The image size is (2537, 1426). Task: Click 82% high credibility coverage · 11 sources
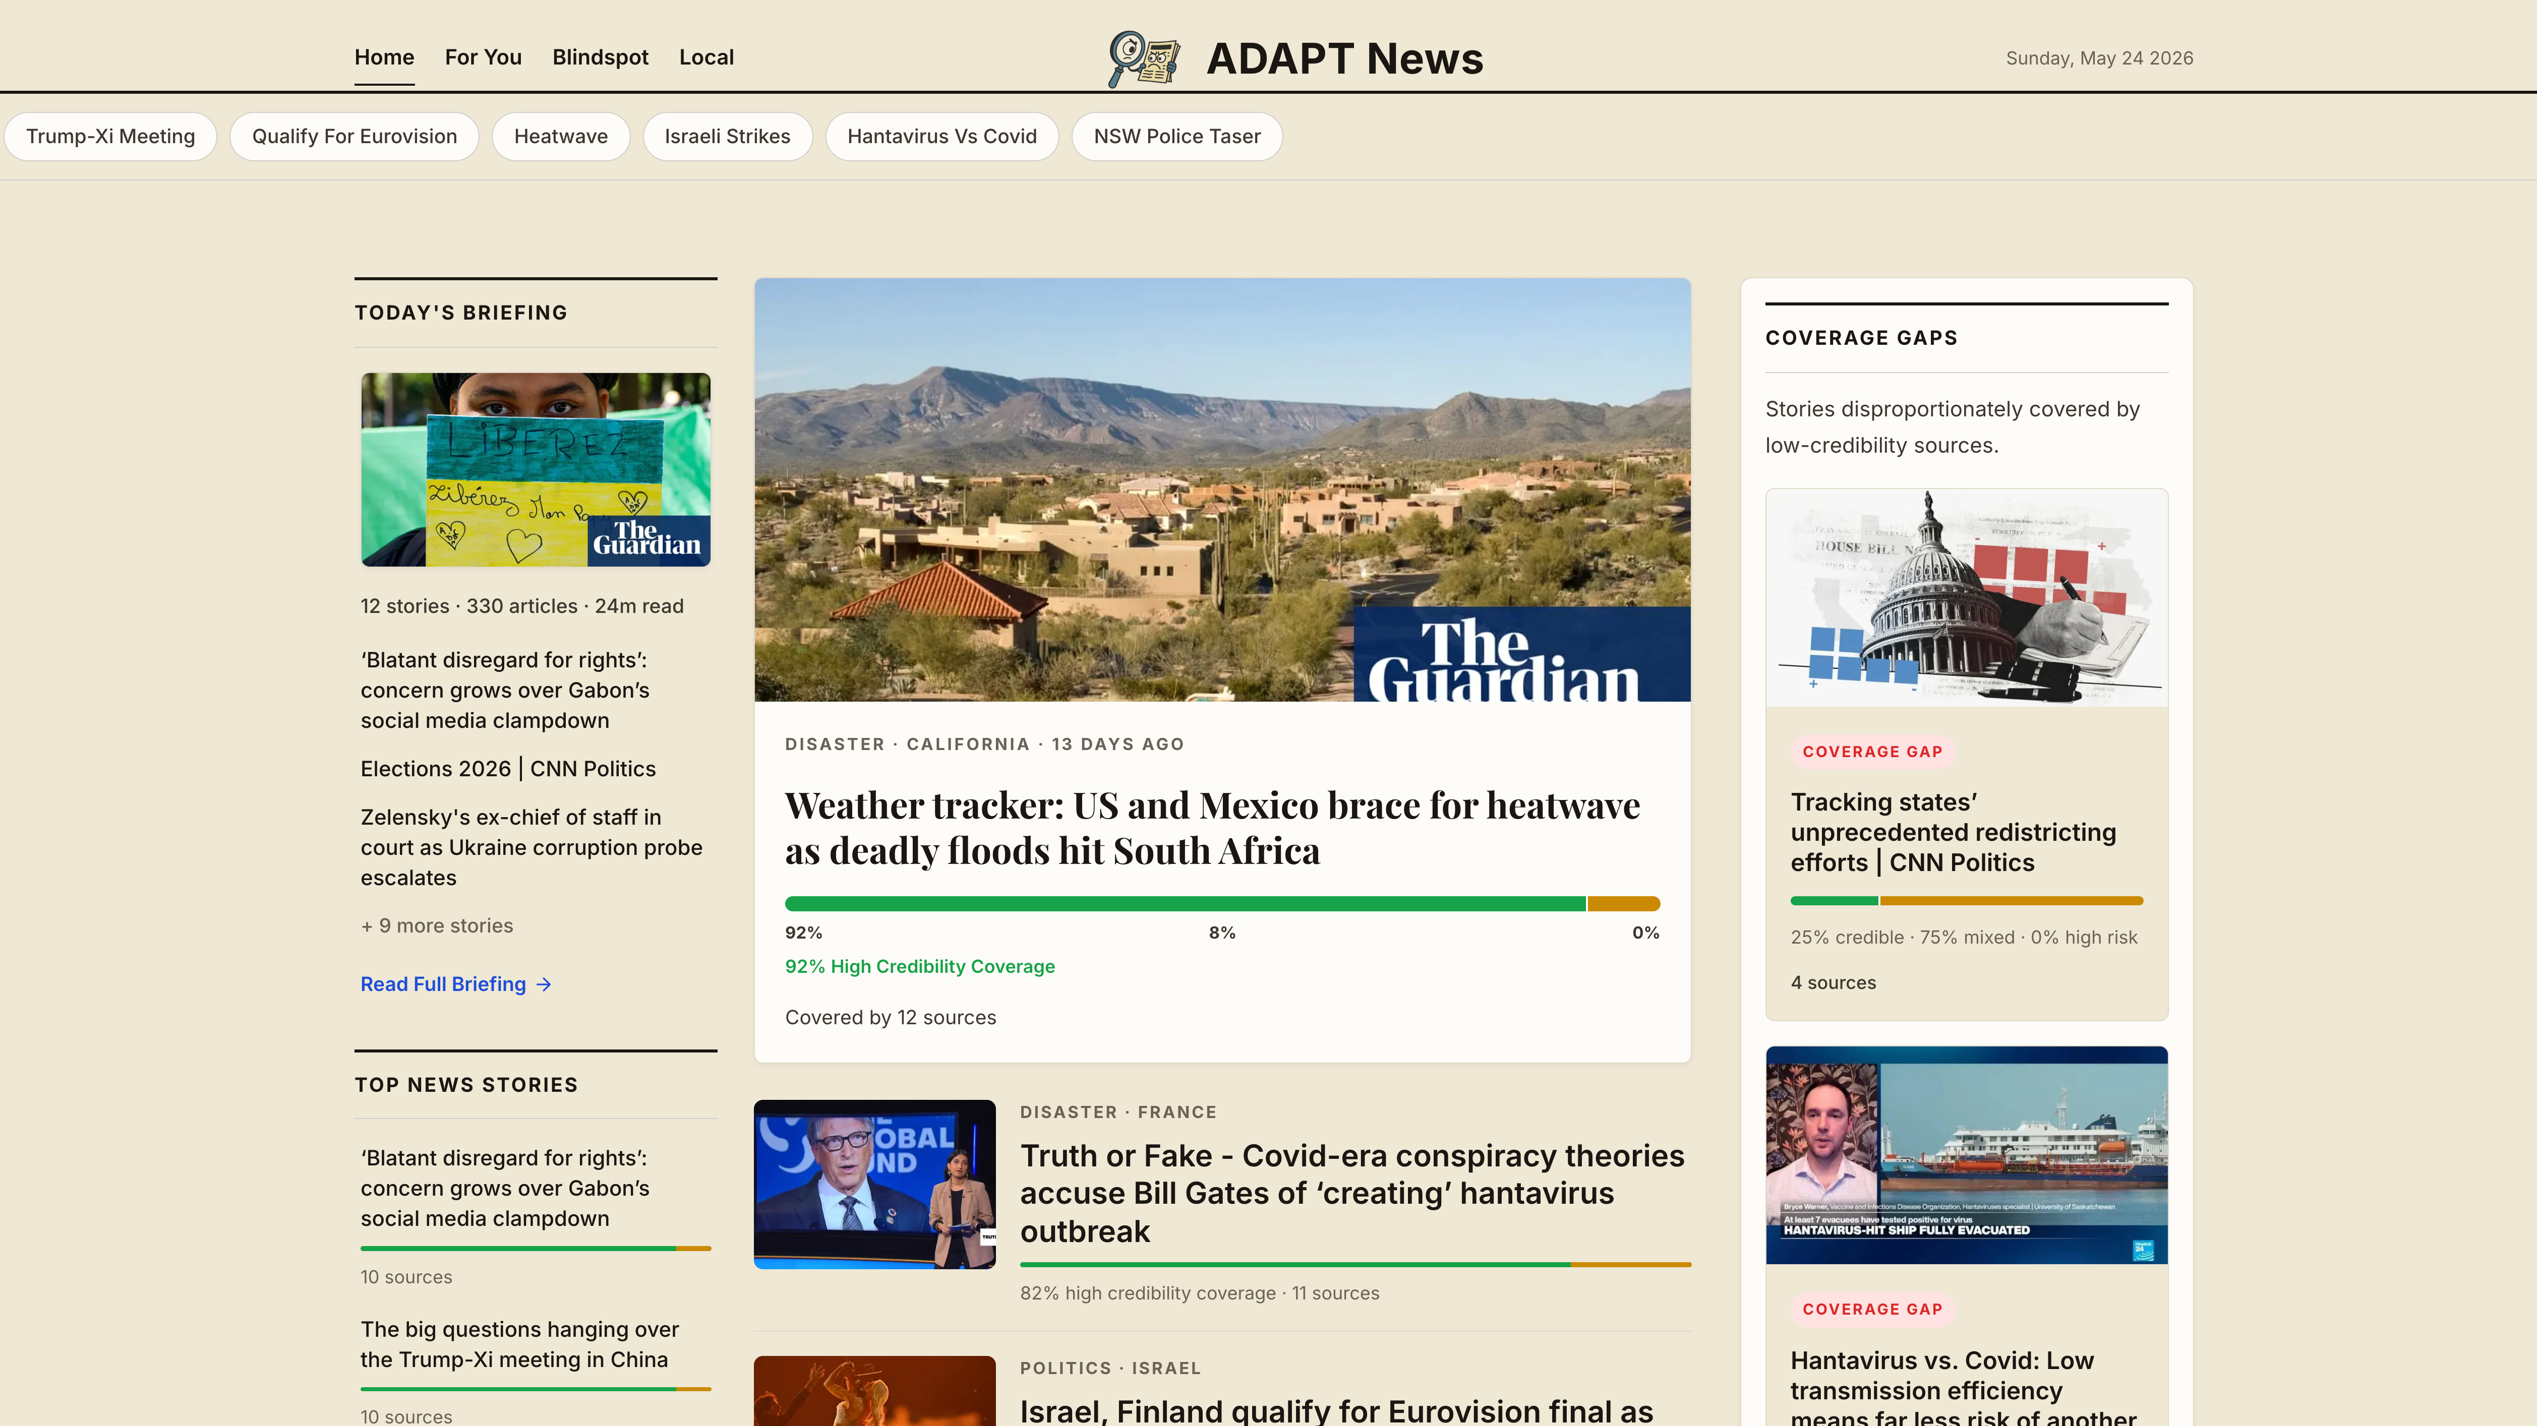click(1200, 1293)
